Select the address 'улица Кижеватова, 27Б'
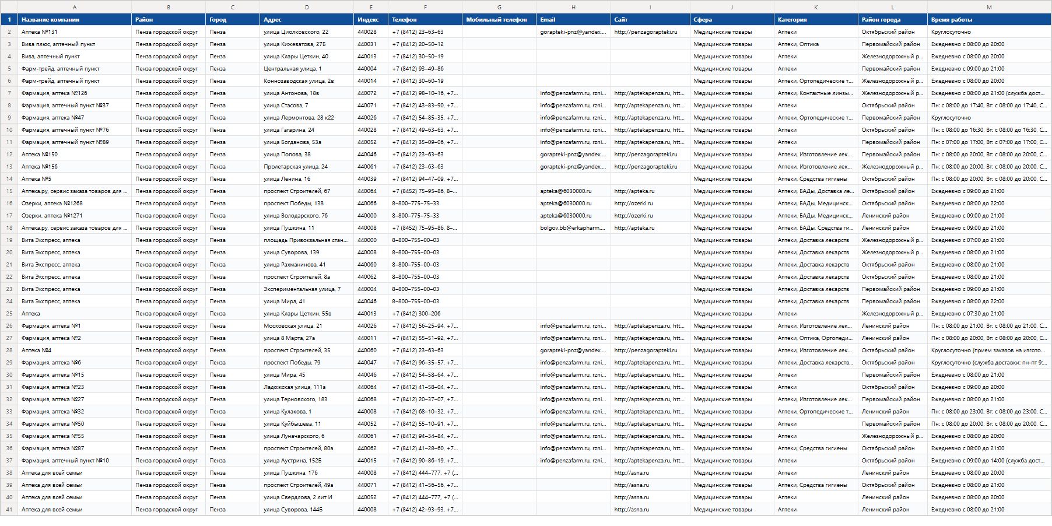The image size is (1052, 526). pyautogui.click(x=307, y=44)
